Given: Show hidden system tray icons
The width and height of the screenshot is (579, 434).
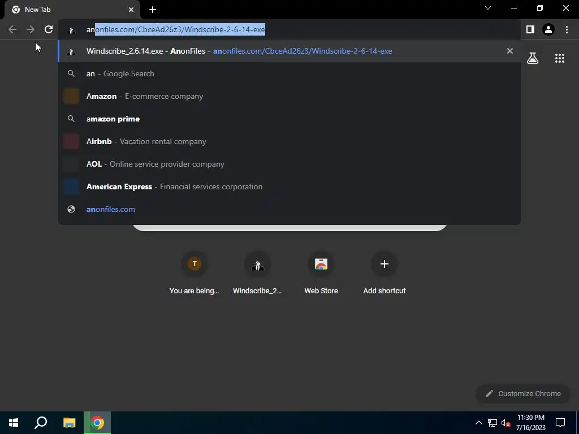Looking at the screenshot, I should 478,423.
